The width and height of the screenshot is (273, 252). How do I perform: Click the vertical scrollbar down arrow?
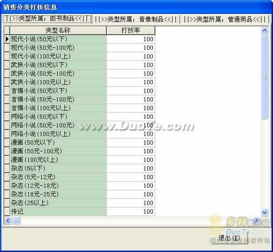(264, 212)
